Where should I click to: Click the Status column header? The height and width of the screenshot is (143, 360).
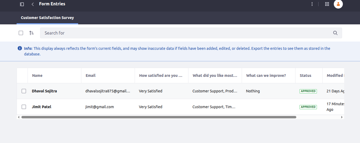305,76
